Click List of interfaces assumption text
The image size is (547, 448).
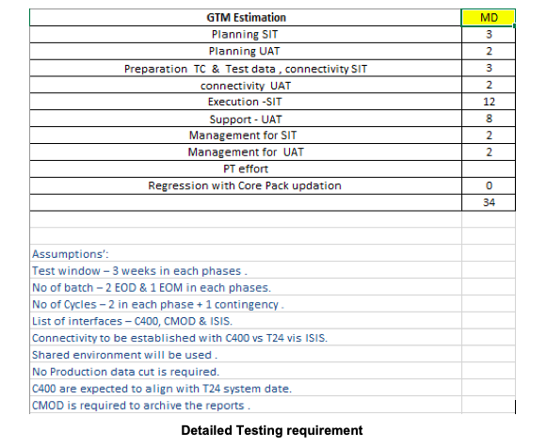coord(132,321)
